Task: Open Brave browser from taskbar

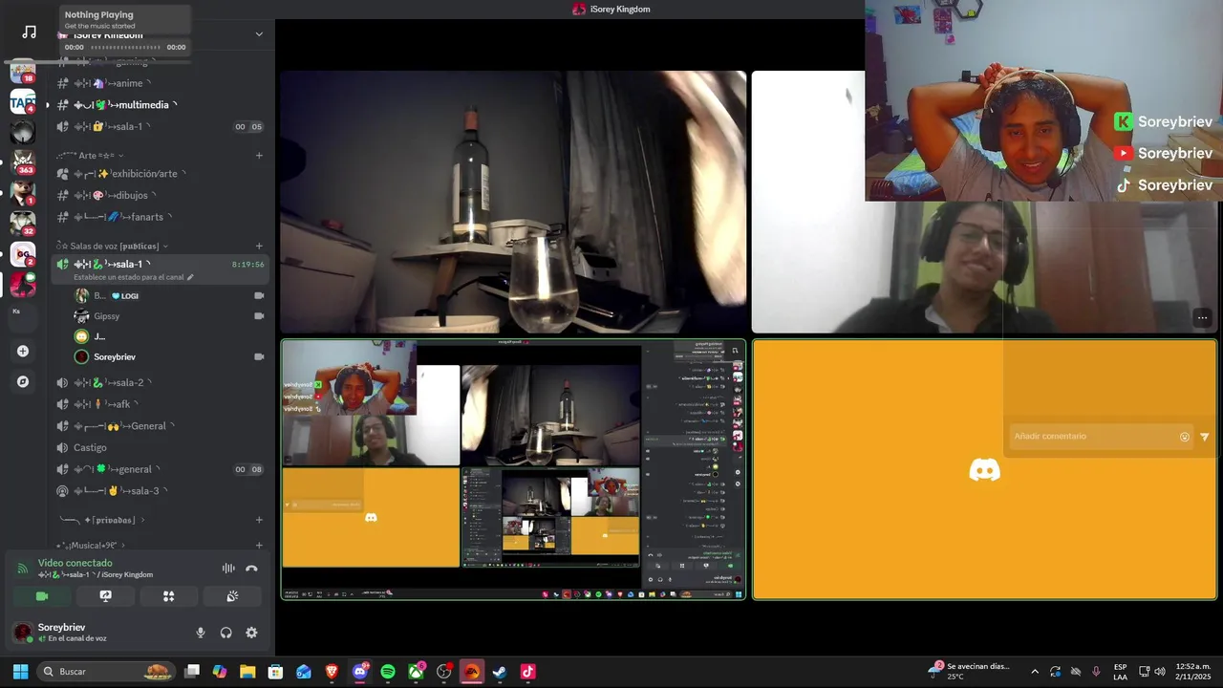Action: coord(332,672)
